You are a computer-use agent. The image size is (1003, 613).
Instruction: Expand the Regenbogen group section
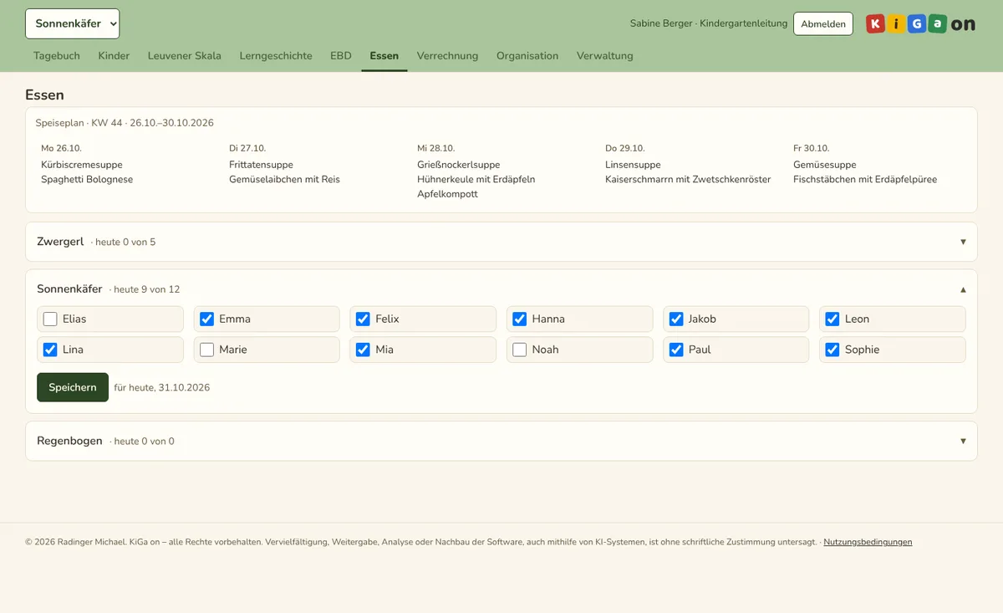[501, 441]
